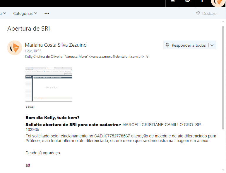
Task: Click the greeting line Bom dia Kelly
Action: coord(52,118)
